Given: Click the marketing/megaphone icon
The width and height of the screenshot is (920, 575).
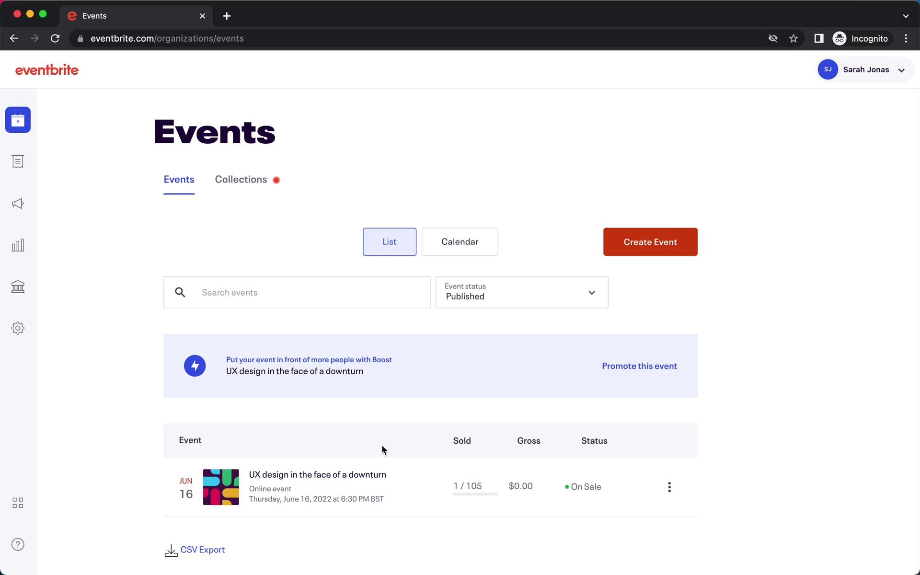Looking at the screenshot, I should (x=18, y=203).
